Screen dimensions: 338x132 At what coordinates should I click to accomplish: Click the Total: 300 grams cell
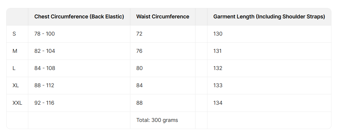click(x=157, y=120)
